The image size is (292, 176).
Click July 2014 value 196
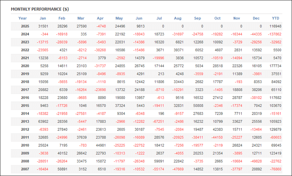[x=161, y=114]
